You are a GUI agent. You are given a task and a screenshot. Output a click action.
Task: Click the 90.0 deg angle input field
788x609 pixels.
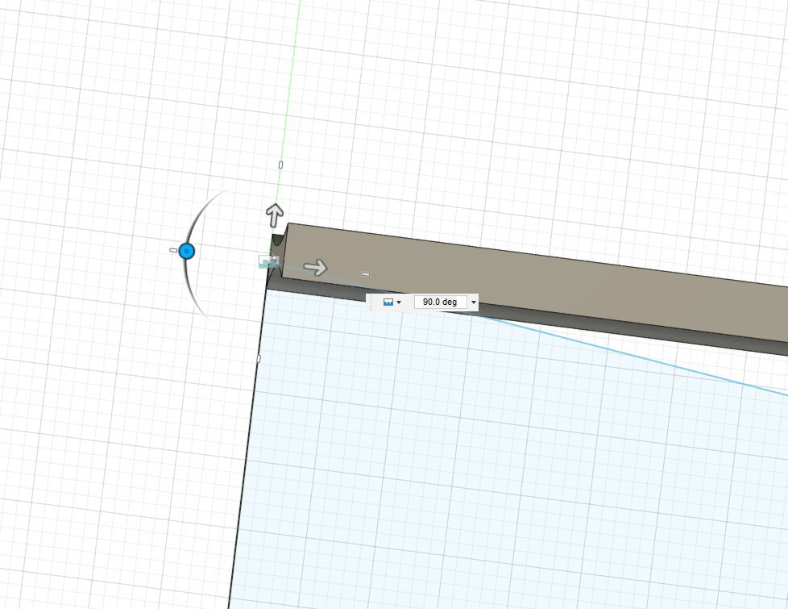440,302
